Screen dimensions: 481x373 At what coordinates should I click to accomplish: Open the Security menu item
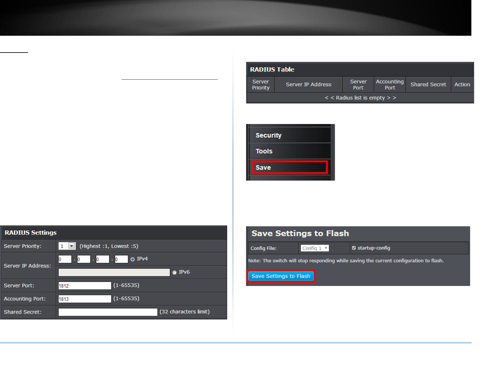[x=291, y=135]
